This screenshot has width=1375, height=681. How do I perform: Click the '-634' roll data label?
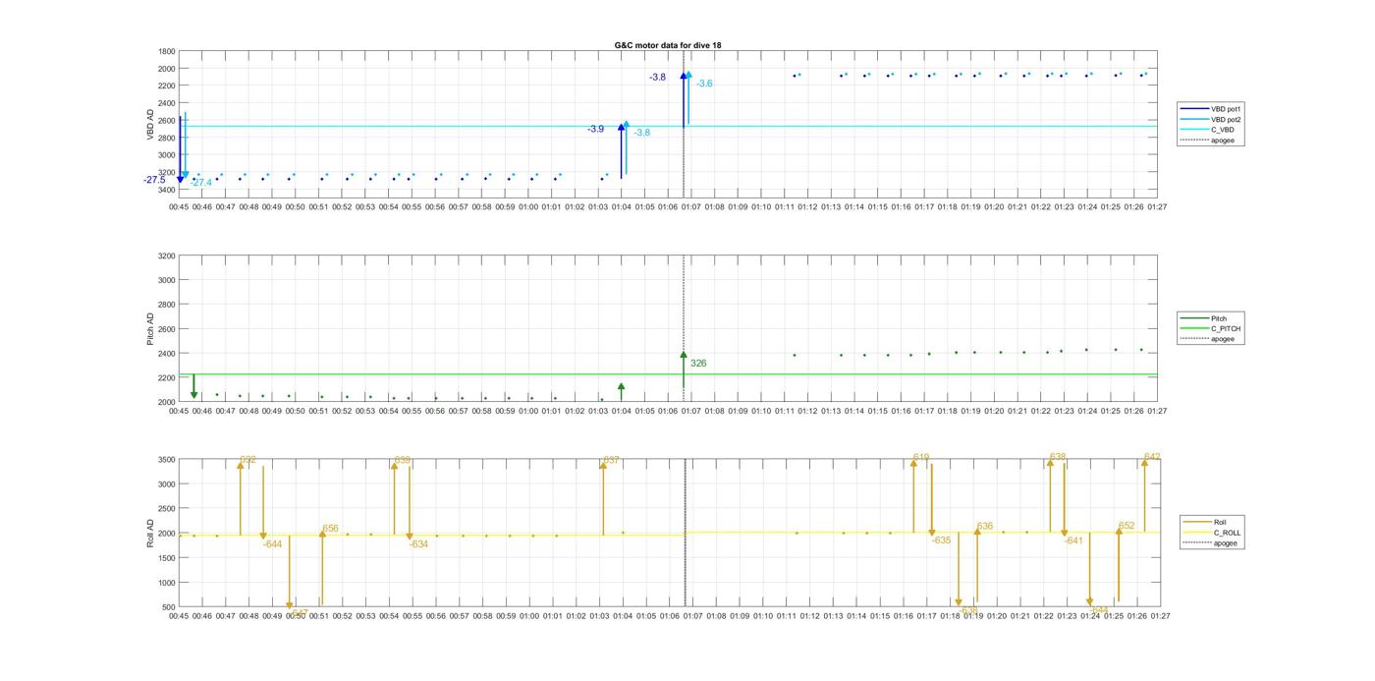pos(418,544)
